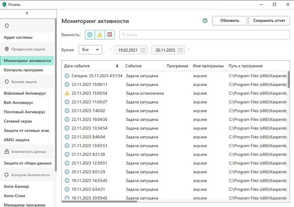
Task: Toggle the warning importance filter
Action: tap(100, 35)
